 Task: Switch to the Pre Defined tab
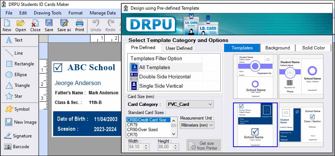click(143, 47)
